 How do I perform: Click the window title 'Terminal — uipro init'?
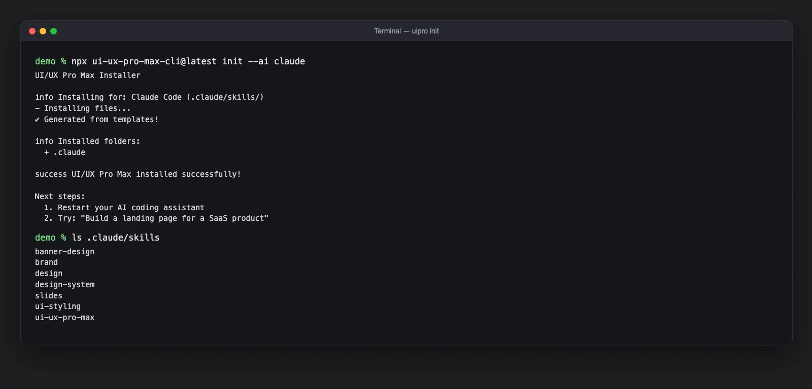tap(407, 31)
